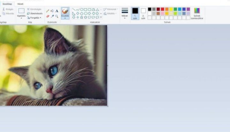Switch to the Nézet tab
Image resolution: width=230 pixels, height=132 pixels.
click(20, 3)
